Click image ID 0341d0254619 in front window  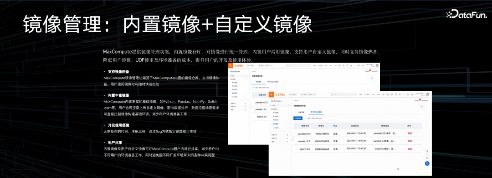[322, 141]
